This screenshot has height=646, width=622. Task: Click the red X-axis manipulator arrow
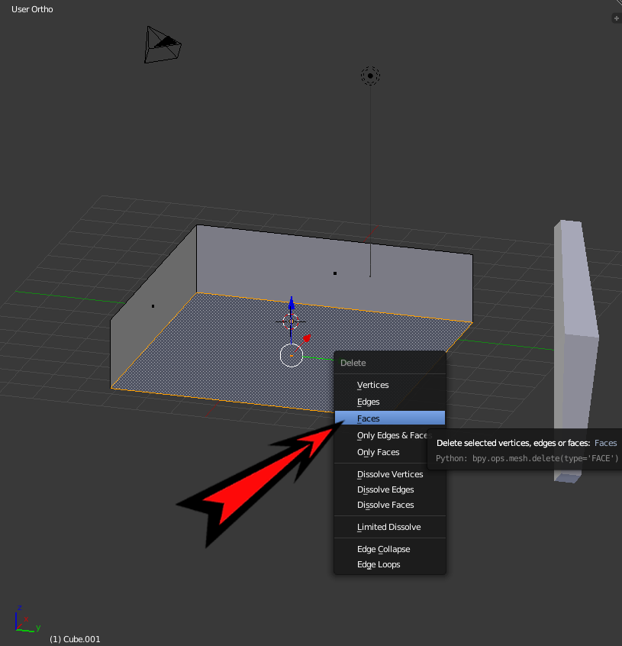pos(307,339)
